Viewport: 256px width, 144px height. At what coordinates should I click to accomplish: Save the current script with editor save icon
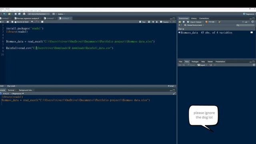(x=12, y=22)
